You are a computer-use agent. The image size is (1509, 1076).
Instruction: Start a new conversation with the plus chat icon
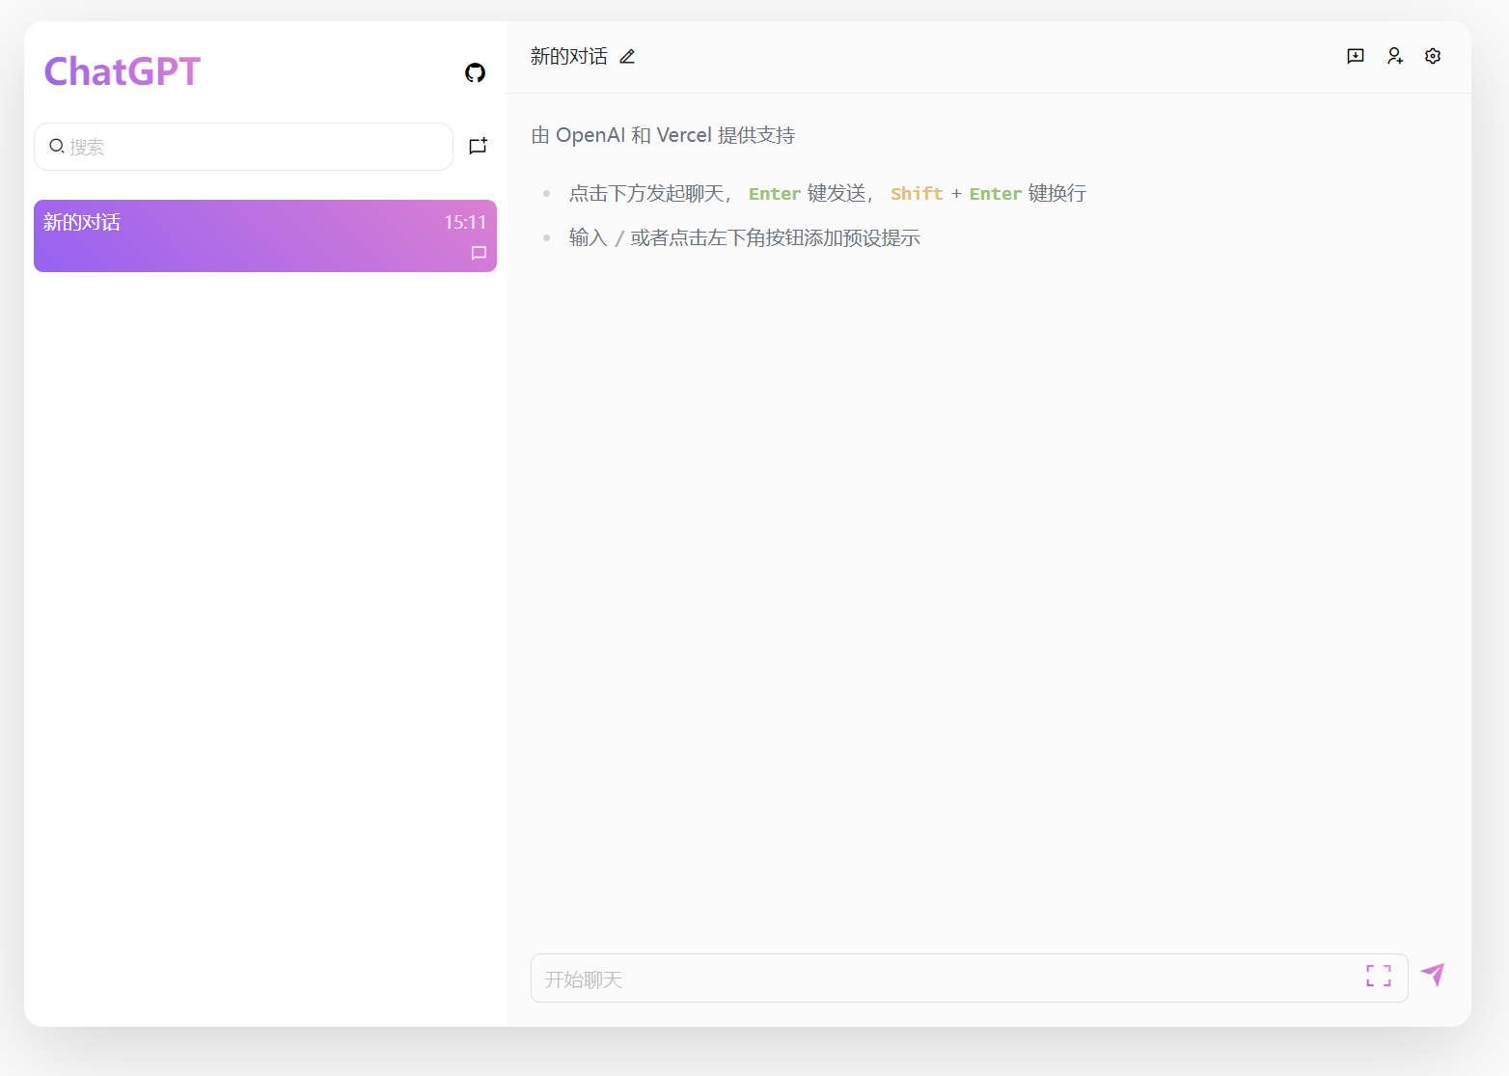coord(478,146)
